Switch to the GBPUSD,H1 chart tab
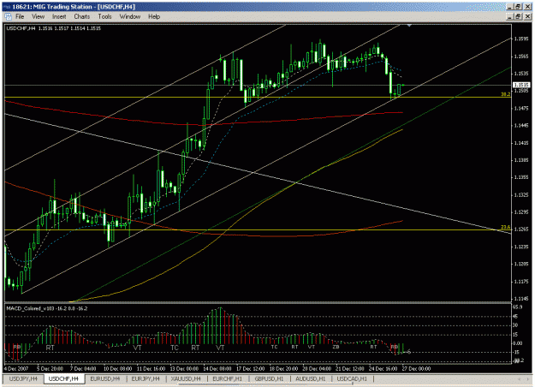This screenshot has height=387, width=535. pyautogui.click(x=269, y=378)
